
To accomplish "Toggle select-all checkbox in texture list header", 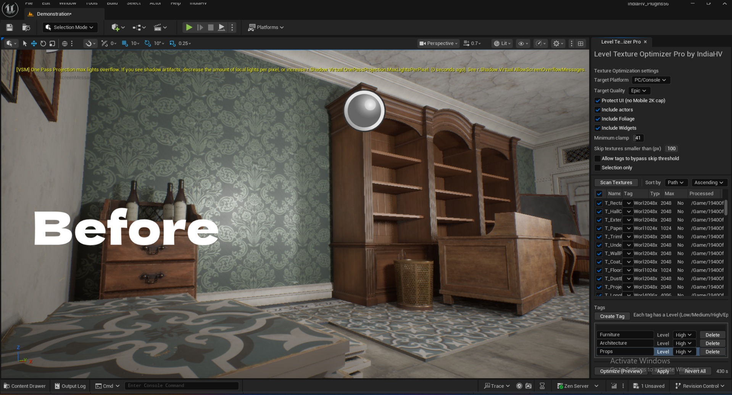I will 599,194.
